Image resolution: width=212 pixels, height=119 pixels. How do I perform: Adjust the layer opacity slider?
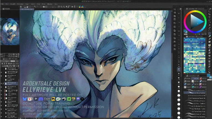coord(13,61)
